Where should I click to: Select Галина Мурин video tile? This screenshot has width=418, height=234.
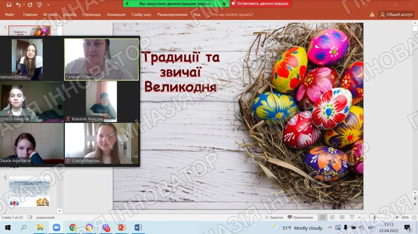click(x=102, y=59)
